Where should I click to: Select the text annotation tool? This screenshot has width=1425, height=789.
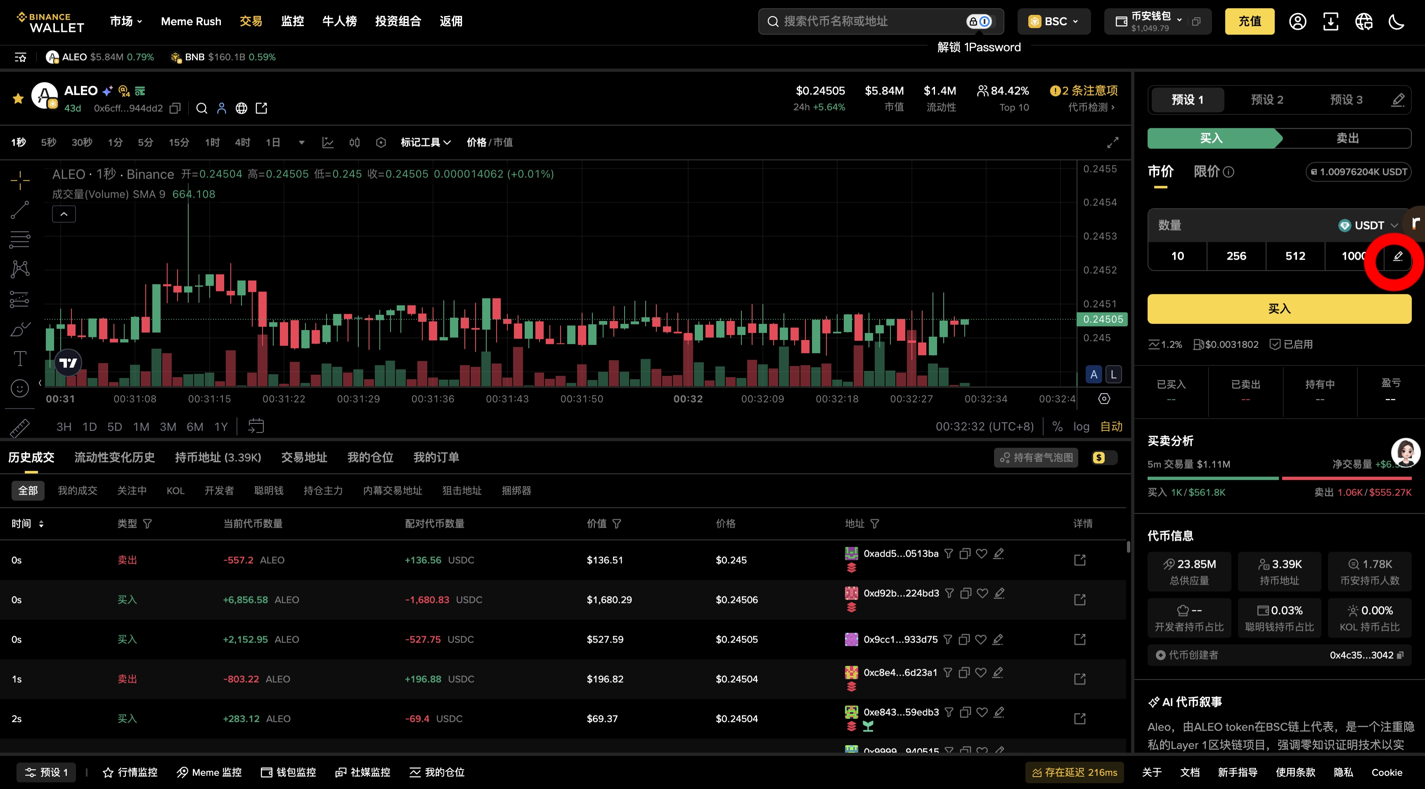tap(20, 359)
